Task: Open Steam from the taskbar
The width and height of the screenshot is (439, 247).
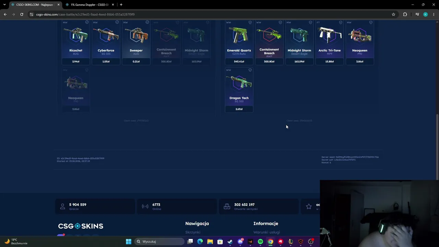Action: click(x=230, y=242)
